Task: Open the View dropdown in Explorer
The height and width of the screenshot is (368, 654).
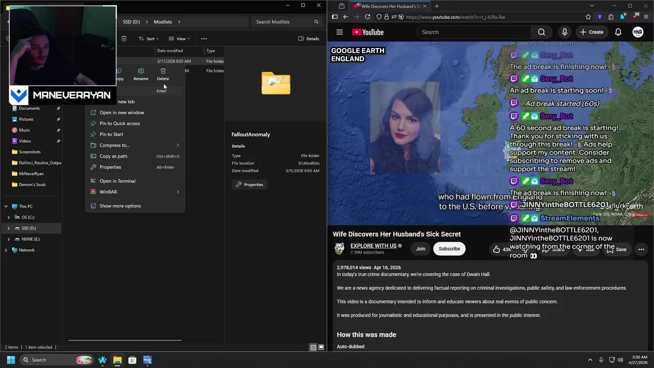Action: [x=179, y=38]
